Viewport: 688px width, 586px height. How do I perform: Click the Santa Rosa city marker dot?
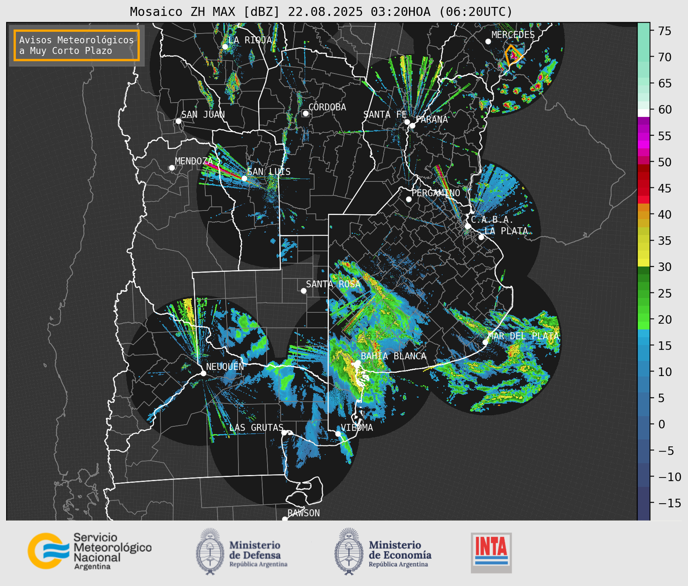[303, 291]
